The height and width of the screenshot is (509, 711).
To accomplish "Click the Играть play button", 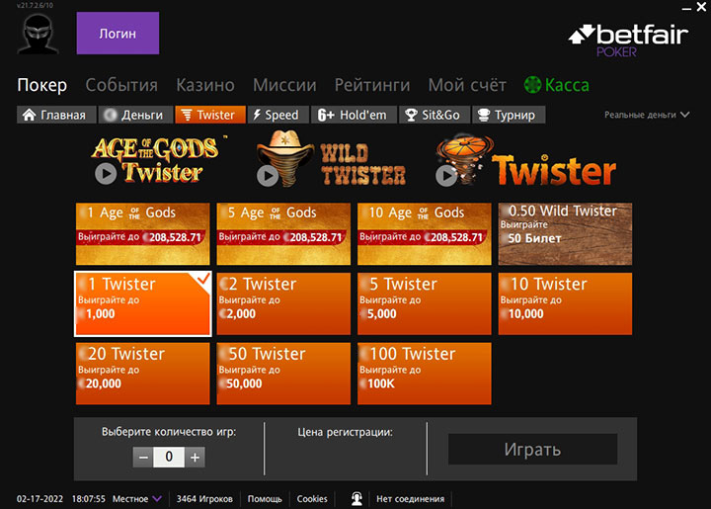I will coord(533,449).
